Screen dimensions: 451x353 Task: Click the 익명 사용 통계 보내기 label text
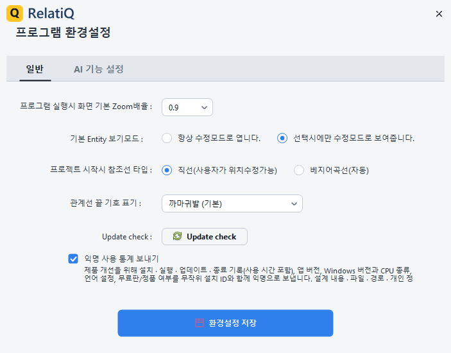click(x=121, y=259)
